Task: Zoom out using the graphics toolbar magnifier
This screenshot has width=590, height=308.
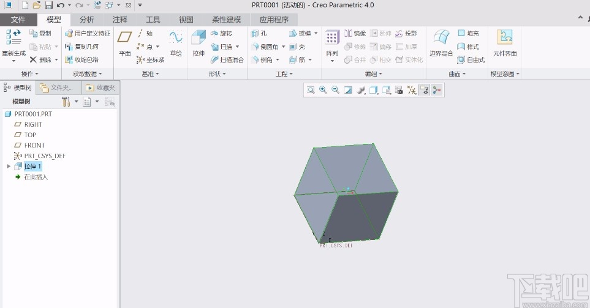Action: tap(336, 90)
